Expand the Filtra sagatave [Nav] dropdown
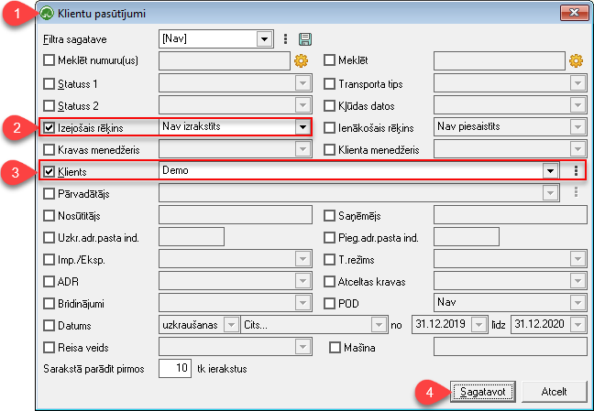 point(264,39)
